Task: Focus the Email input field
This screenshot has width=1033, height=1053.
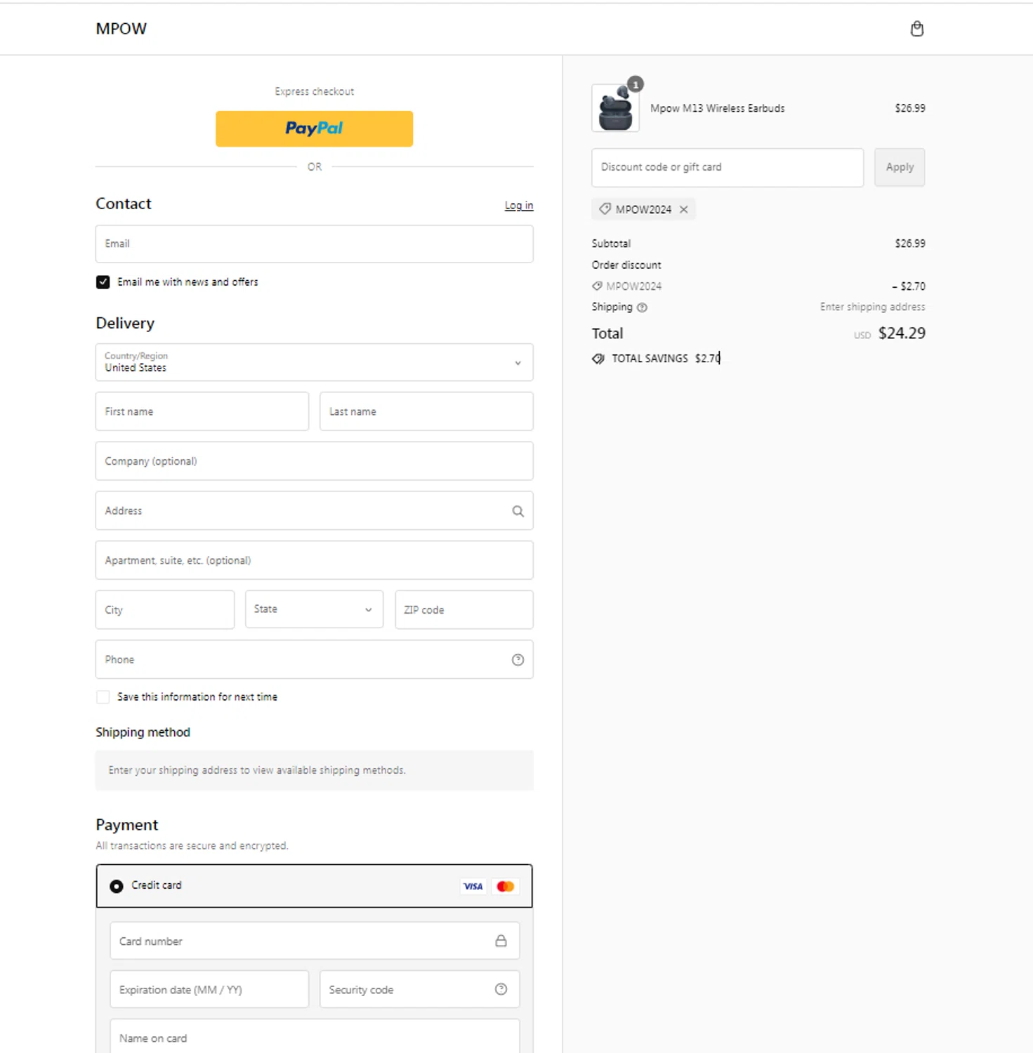Action: [314, 244]
